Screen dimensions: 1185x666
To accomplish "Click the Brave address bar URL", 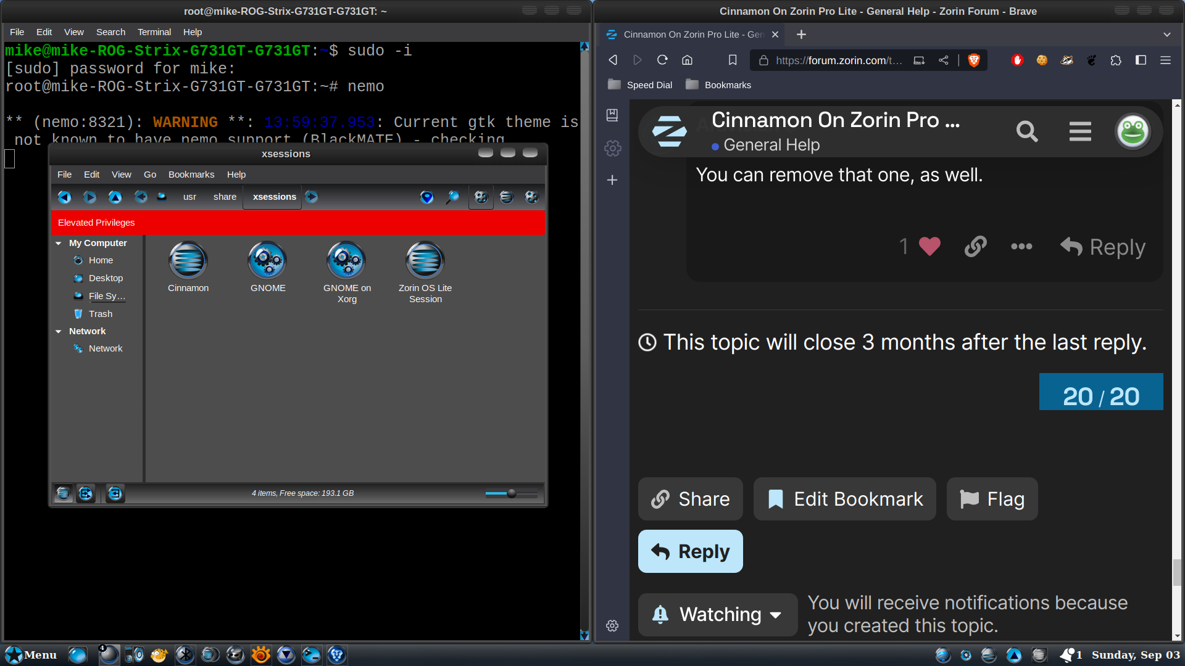I will (839, 60).
